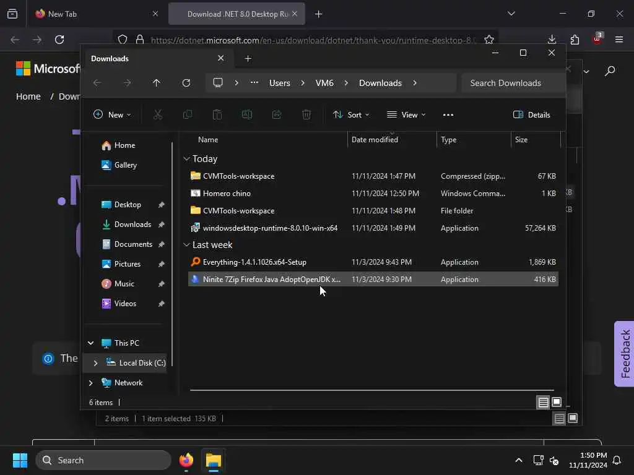This screenshot has width=634, height=475.
Task: Expand chevron after Downloads in breadcrumb
Action: 415,83
